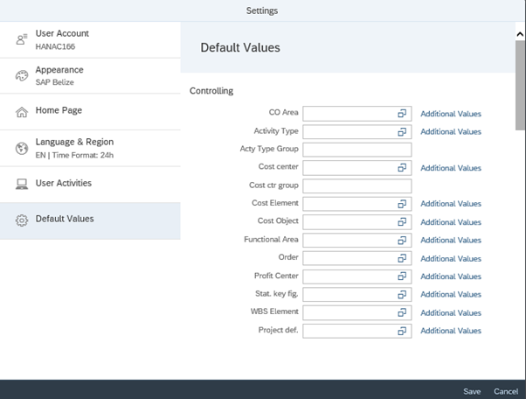Cancel the Settings dialog

[506, 391]
